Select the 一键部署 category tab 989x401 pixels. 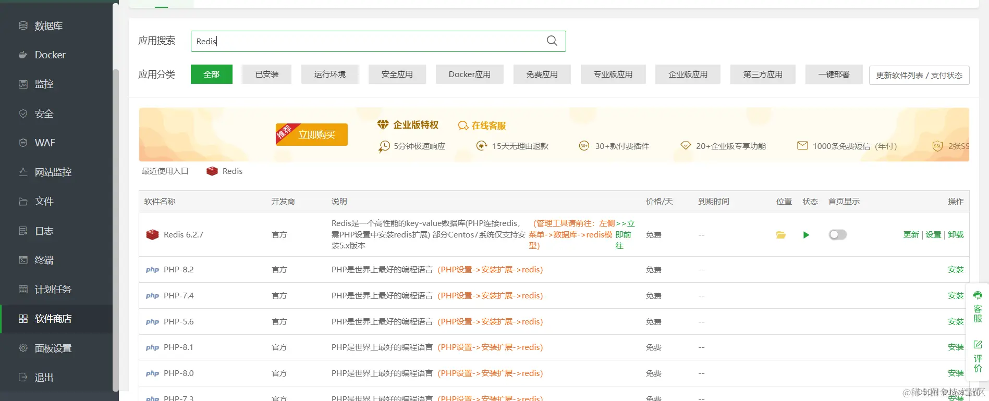coord(834,74)
